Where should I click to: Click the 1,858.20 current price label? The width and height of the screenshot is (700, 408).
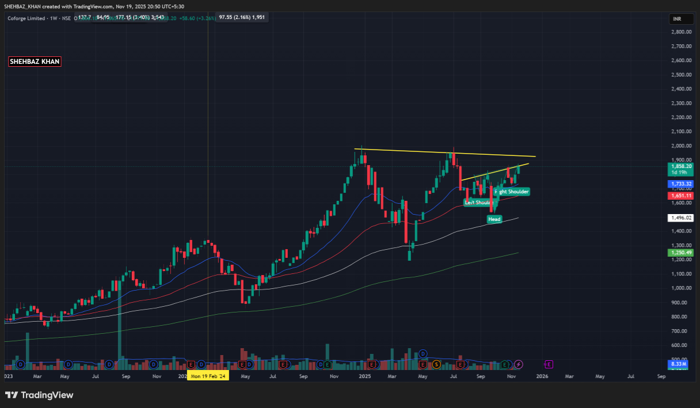point(680,166)
